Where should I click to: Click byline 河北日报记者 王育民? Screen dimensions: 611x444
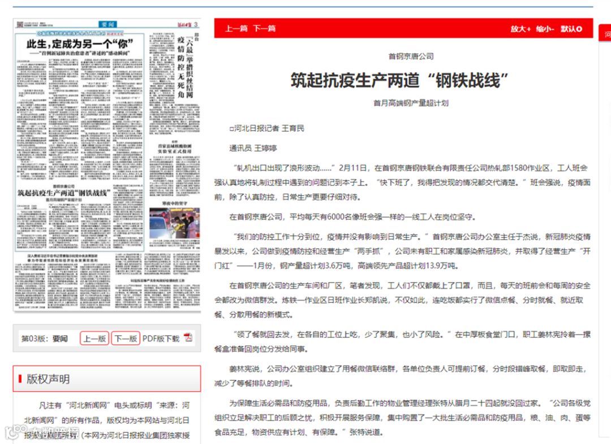click(267, 128)
